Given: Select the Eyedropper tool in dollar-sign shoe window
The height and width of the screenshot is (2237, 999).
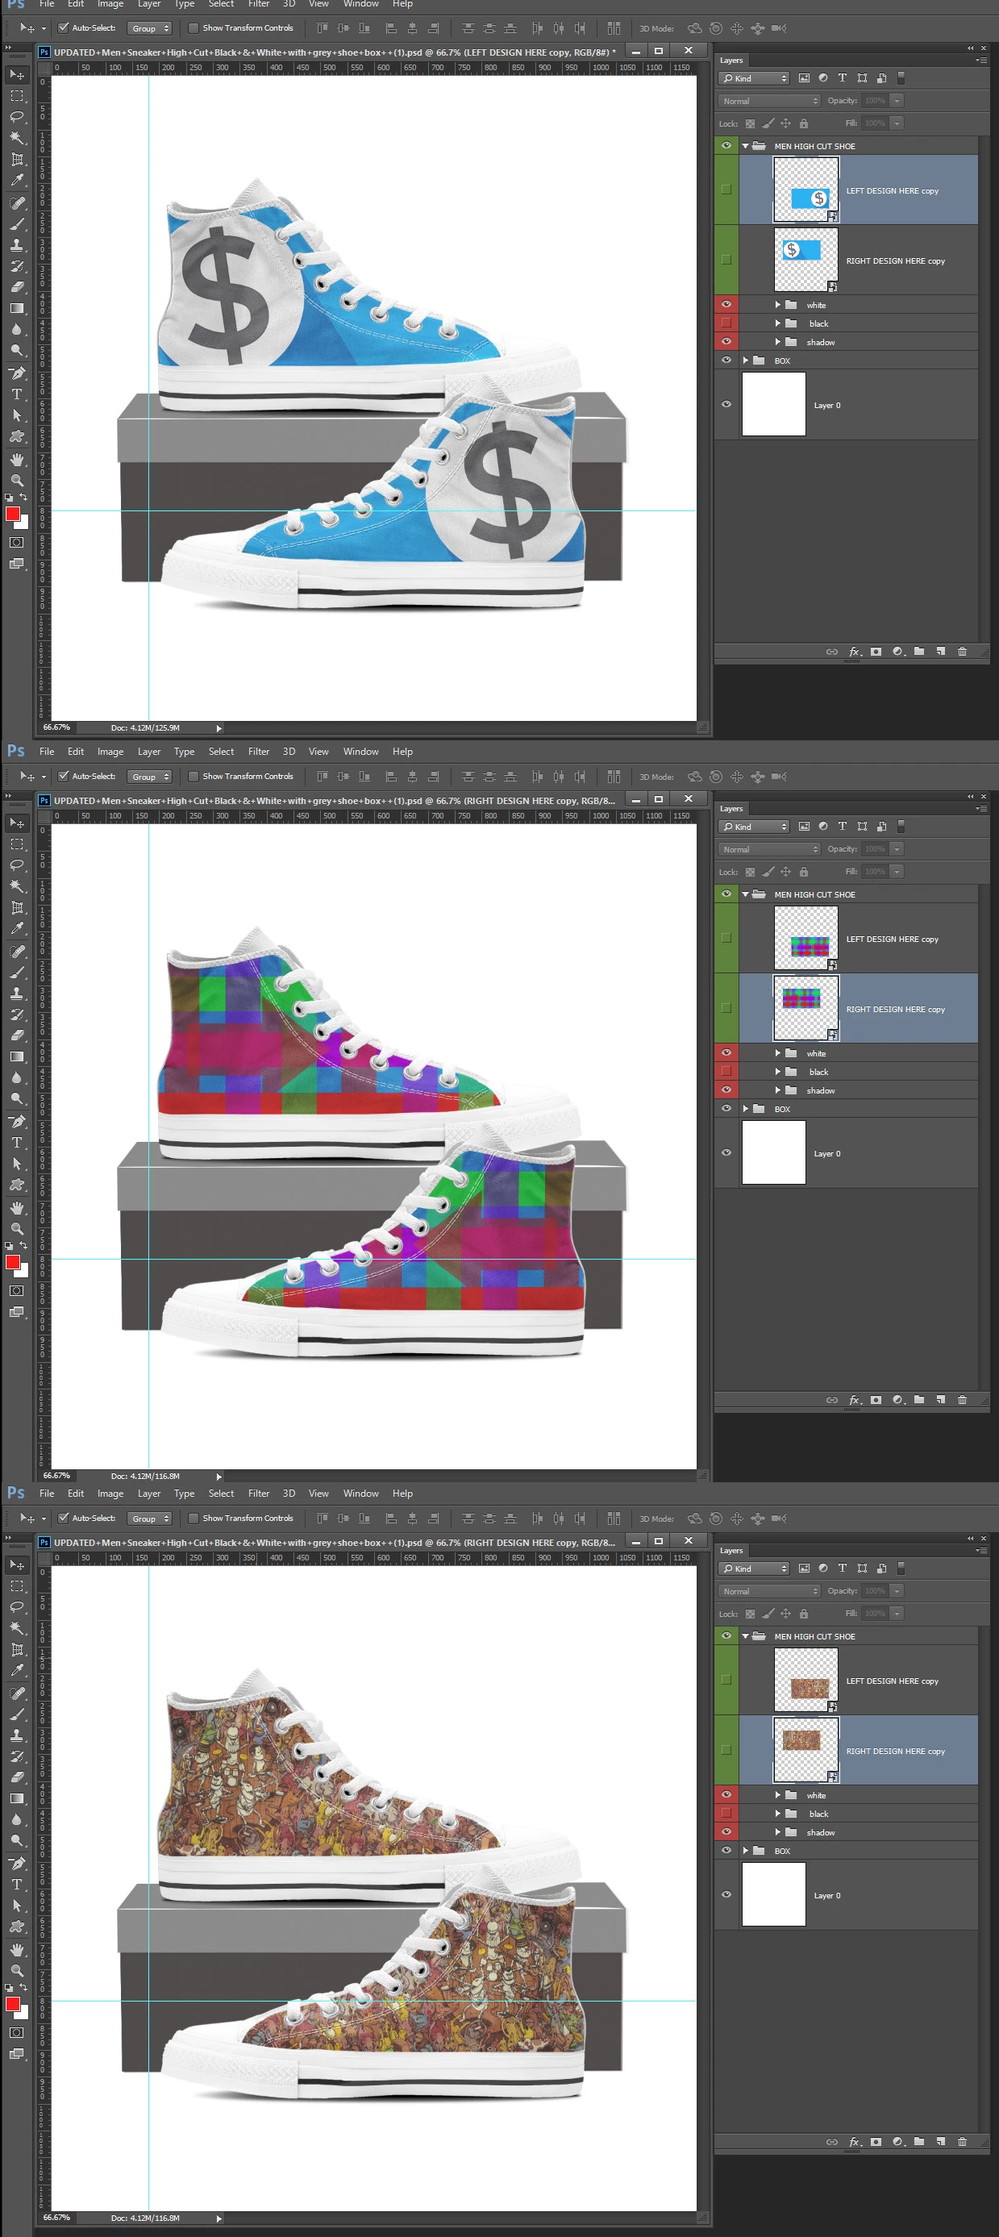Looking at the screenshot, I should pos(16,180).
